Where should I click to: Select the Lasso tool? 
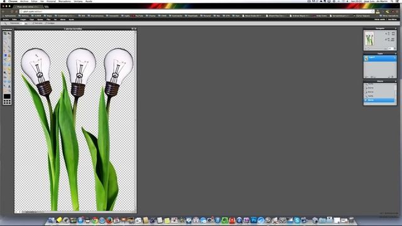pos(9,38)
